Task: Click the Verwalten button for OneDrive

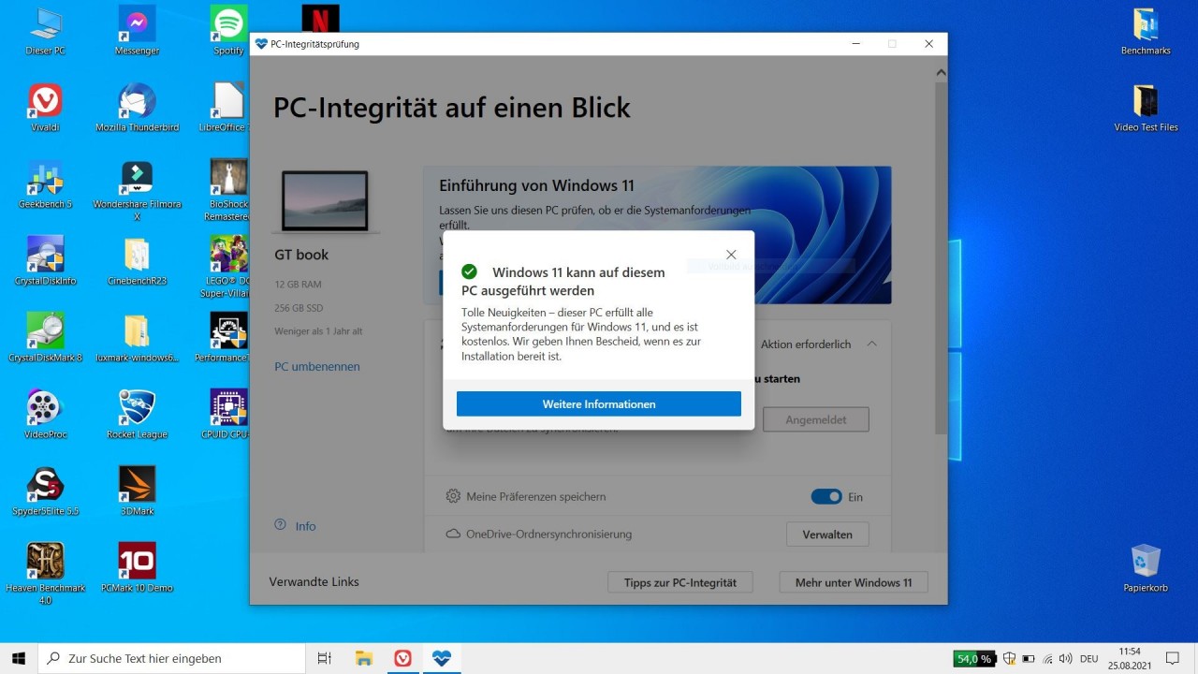Action: click(827, 535)
